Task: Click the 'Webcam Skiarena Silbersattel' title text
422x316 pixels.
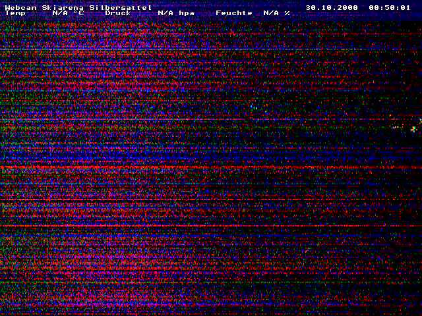Action: 78,7
